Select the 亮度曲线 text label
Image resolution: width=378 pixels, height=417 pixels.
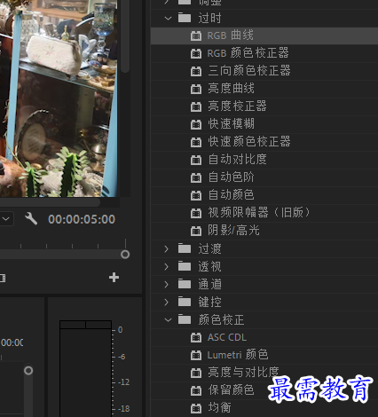tap(231, 89)
